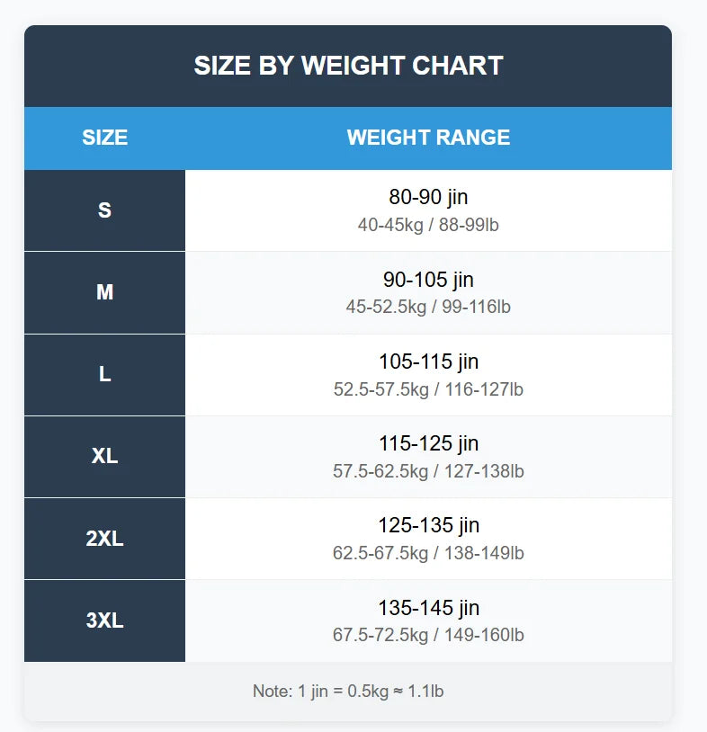This screenshot has width=707, height=732.
Task: Click the 67.5-72.5kg / 149-160lb conversion text
Action: [428, 635]
